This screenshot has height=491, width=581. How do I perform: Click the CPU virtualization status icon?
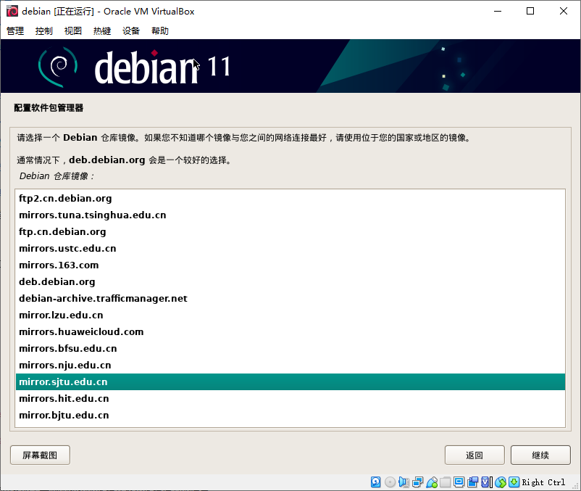pos(487,482)
